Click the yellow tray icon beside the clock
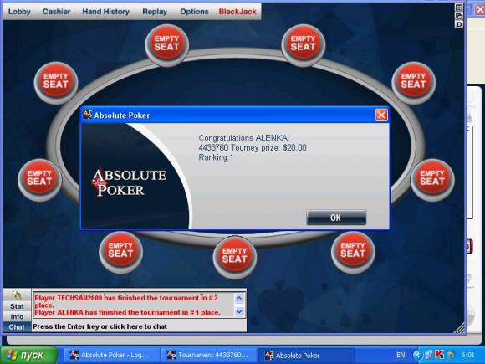485x364 pixels. (451, 355)
